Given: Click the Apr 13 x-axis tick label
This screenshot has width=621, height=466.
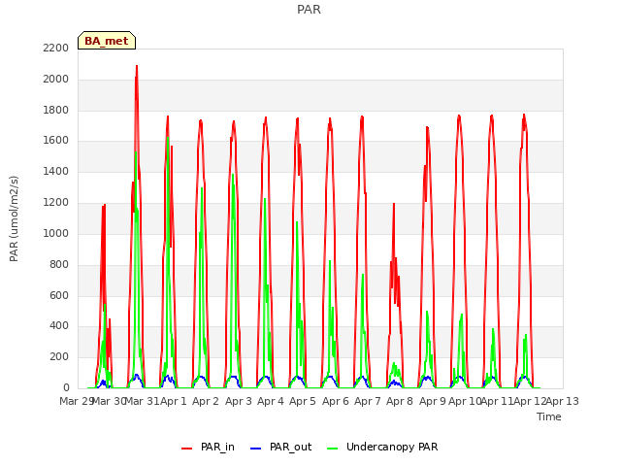Looking at the screenshot, I should (x=563, y=401).
